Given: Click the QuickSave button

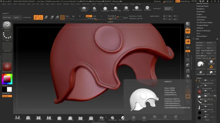Looking at the screenshot, I should click(x=157, y=1).
